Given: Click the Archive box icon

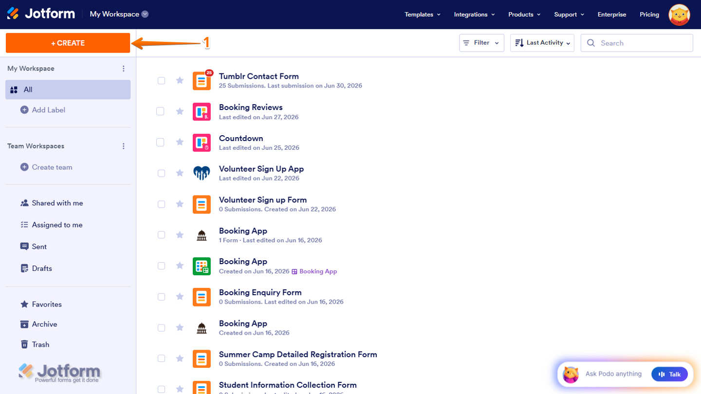Looking at the screenshot, I should pyautogui.click(x=24, y=324).
